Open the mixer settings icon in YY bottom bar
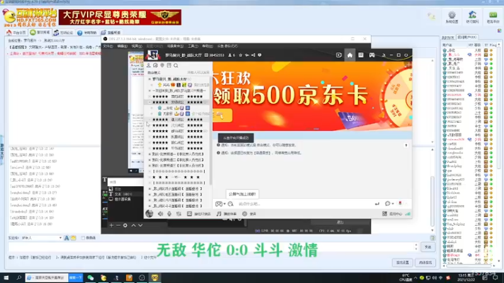 point(179,214)
